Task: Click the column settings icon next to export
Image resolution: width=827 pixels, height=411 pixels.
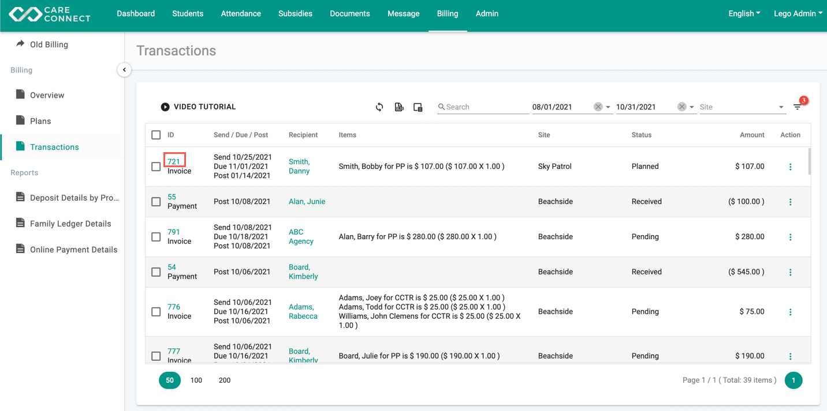Action: (x=418, y=107)
